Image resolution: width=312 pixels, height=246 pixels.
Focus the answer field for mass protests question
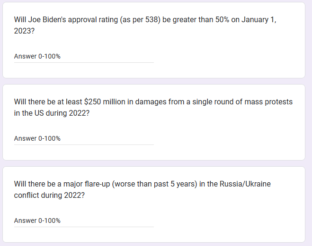click(x=84, y=139)
